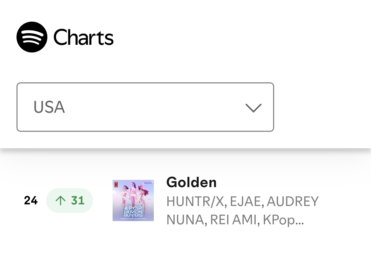Click the Spotify logo icon
Viewport: 371px width, 253px height.
(32, 37)
